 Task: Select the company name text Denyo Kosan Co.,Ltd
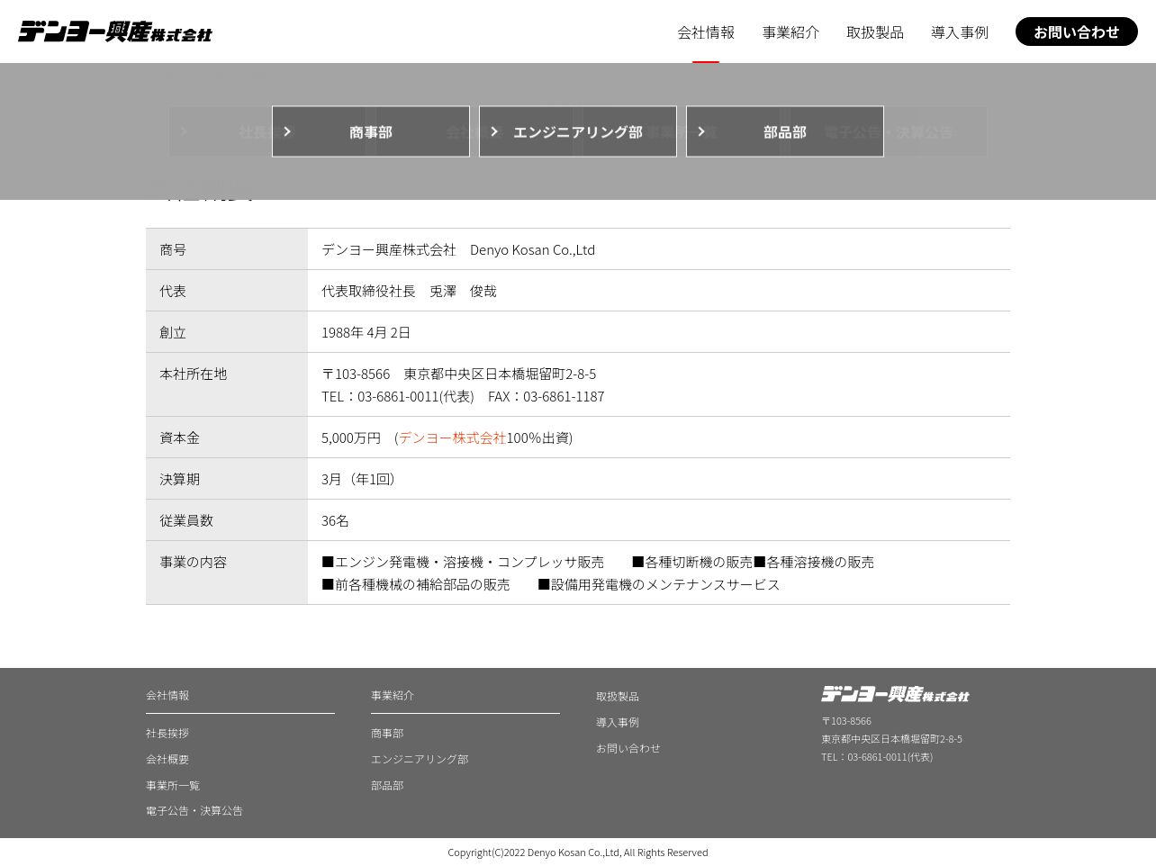coord(532,249)
